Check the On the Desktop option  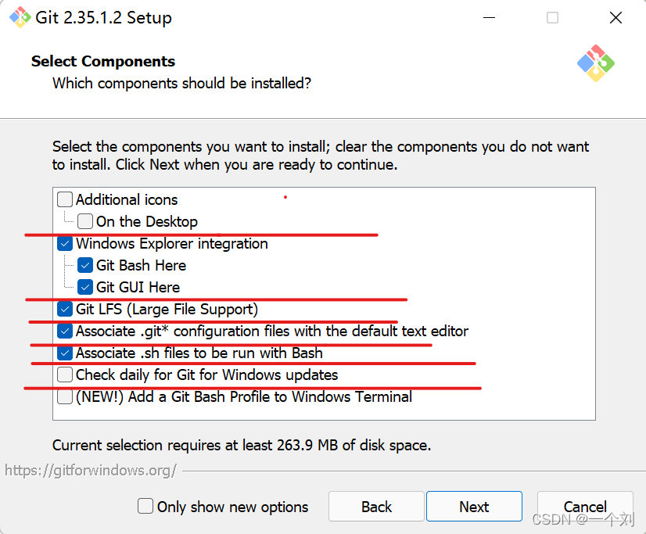coord(86,221)
